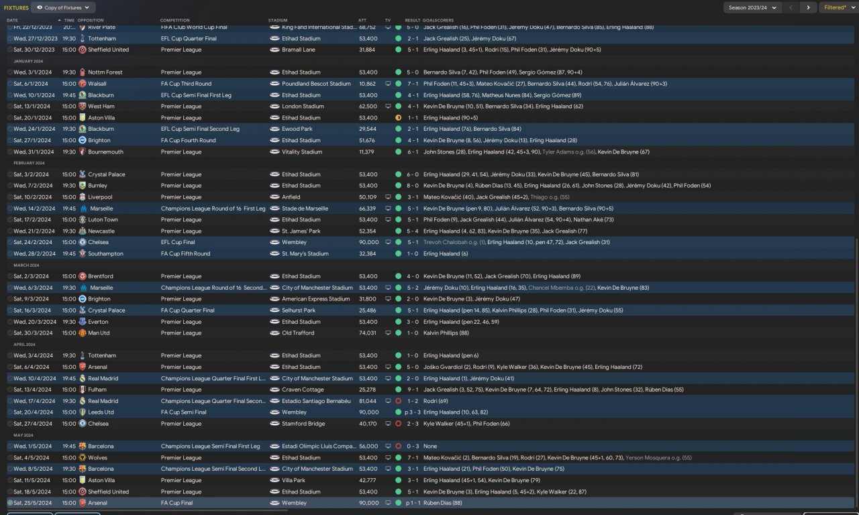The image size is (859, 515).
Task: Click the Southampton club badge
Action: pyautogui.click(x=82, y=254)
